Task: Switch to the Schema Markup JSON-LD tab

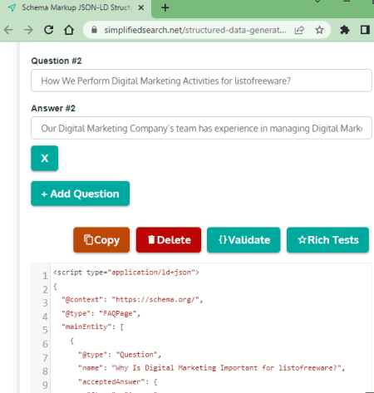Action: point(76,7)
